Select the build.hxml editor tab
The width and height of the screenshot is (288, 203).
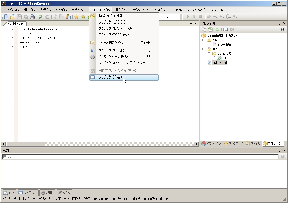pos(16,24)
